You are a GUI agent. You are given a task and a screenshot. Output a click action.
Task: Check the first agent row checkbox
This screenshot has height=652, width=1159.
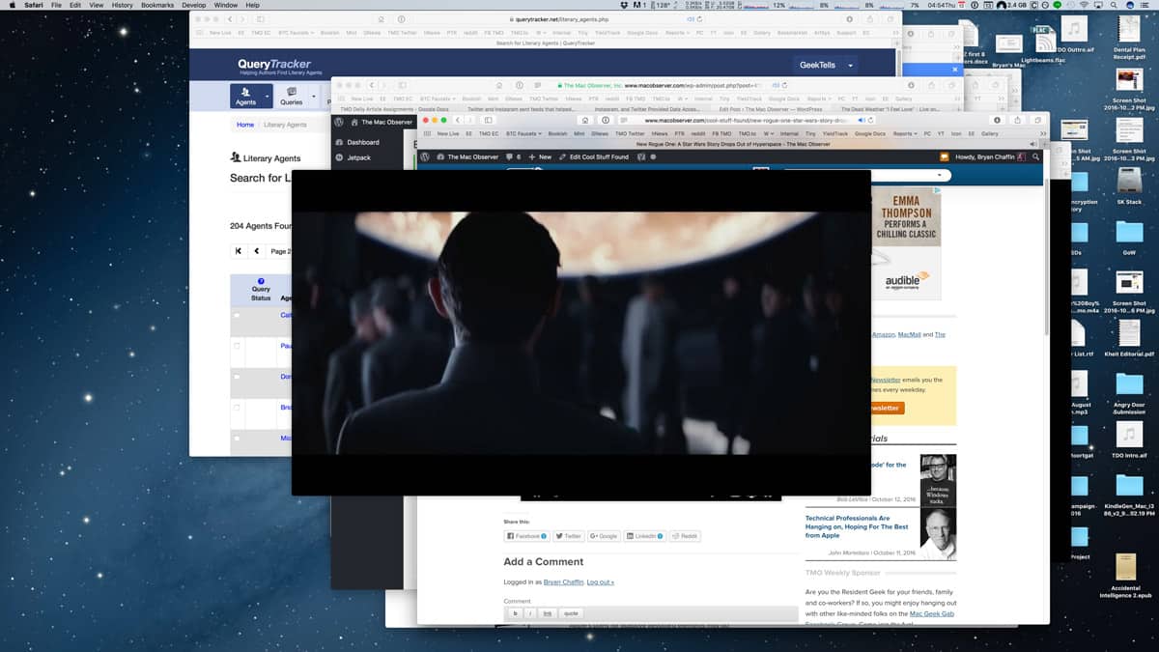(x=237, y=315)
